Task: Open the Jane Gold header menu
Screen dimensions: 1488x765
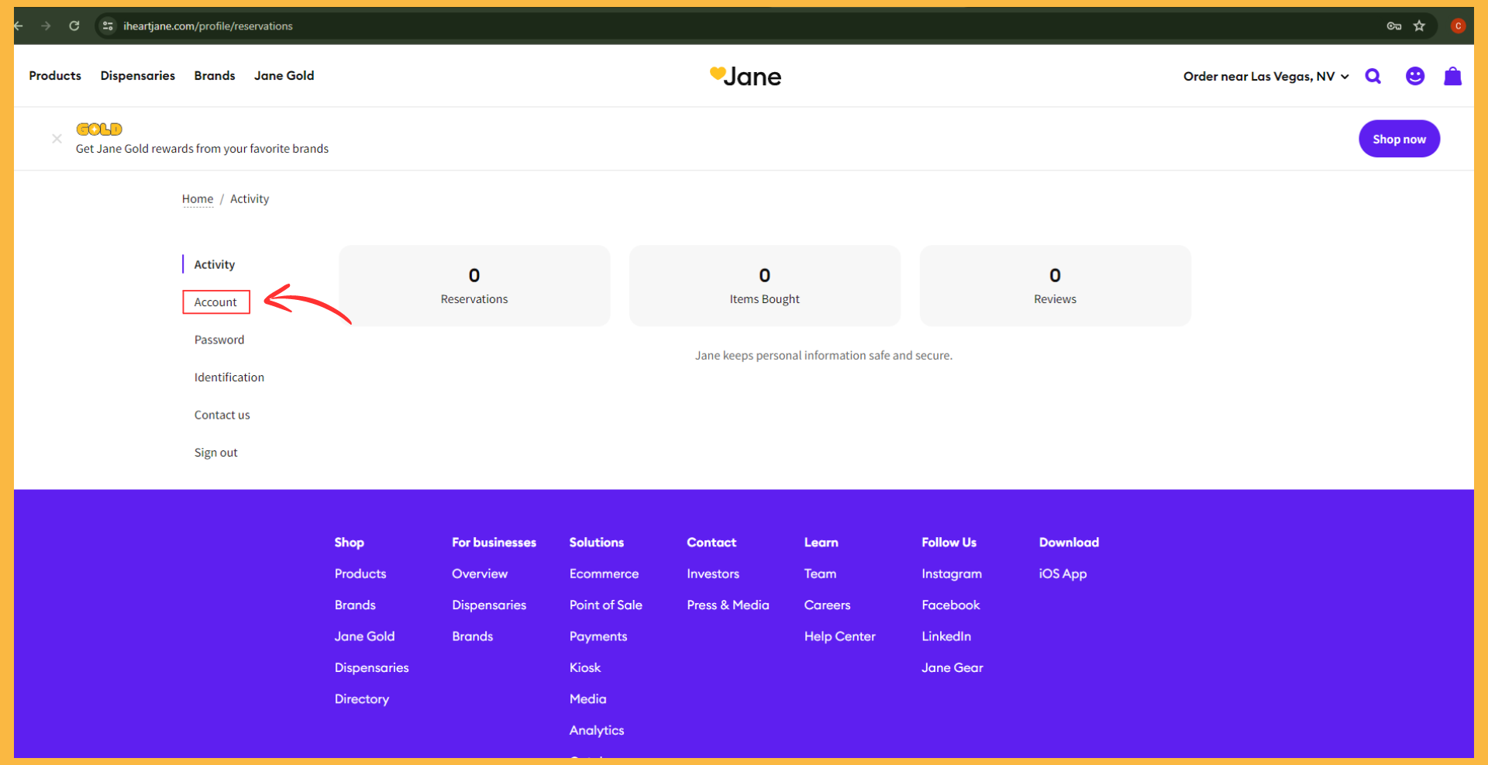Action: pos(284,76)
